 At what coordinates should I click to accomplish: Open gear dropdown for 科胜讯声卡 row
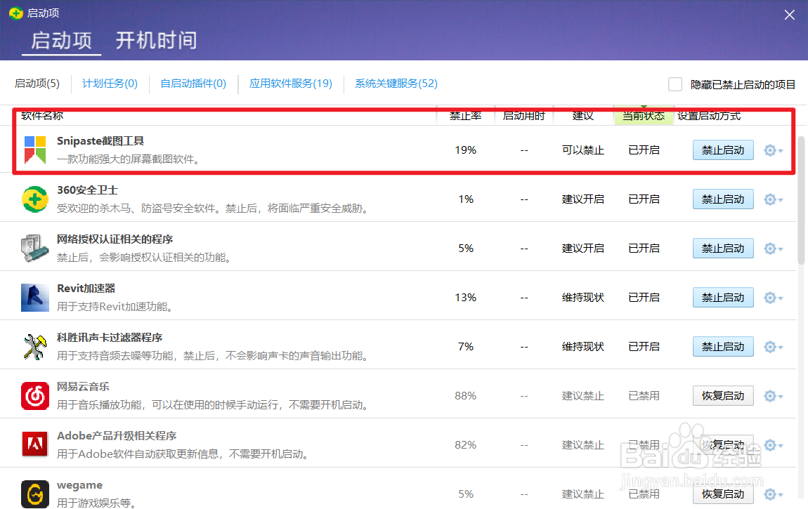[773, 347]
